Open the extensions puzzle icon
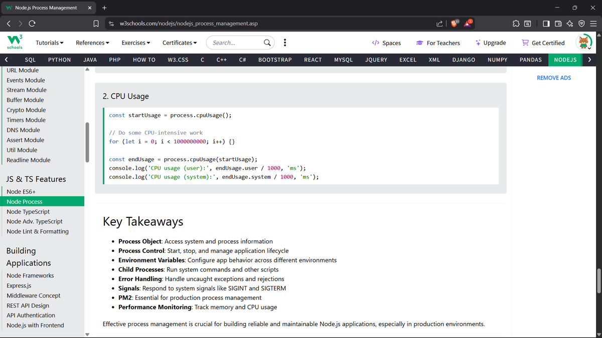 point(515,24)
